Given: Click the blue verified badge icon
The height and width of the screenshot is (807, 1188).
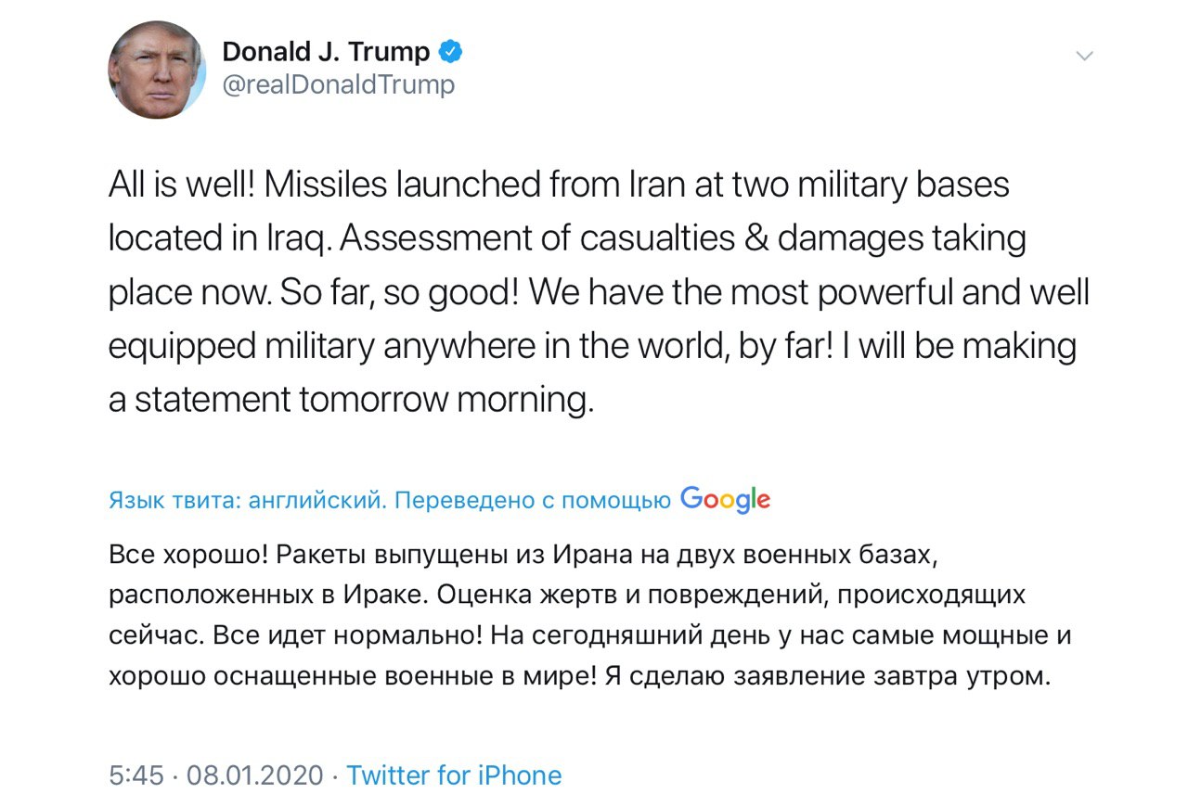Looking at the screenshot, I should coord(450,52).
